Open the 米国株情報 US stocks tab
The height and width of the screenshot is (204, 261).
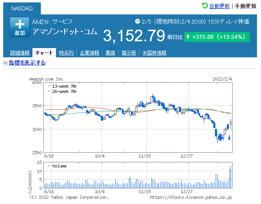coord(154,53)
